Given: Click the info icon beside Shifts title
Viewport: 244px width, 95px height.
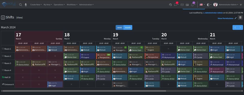Looking at the screenshot, I should tap(3, 18).
